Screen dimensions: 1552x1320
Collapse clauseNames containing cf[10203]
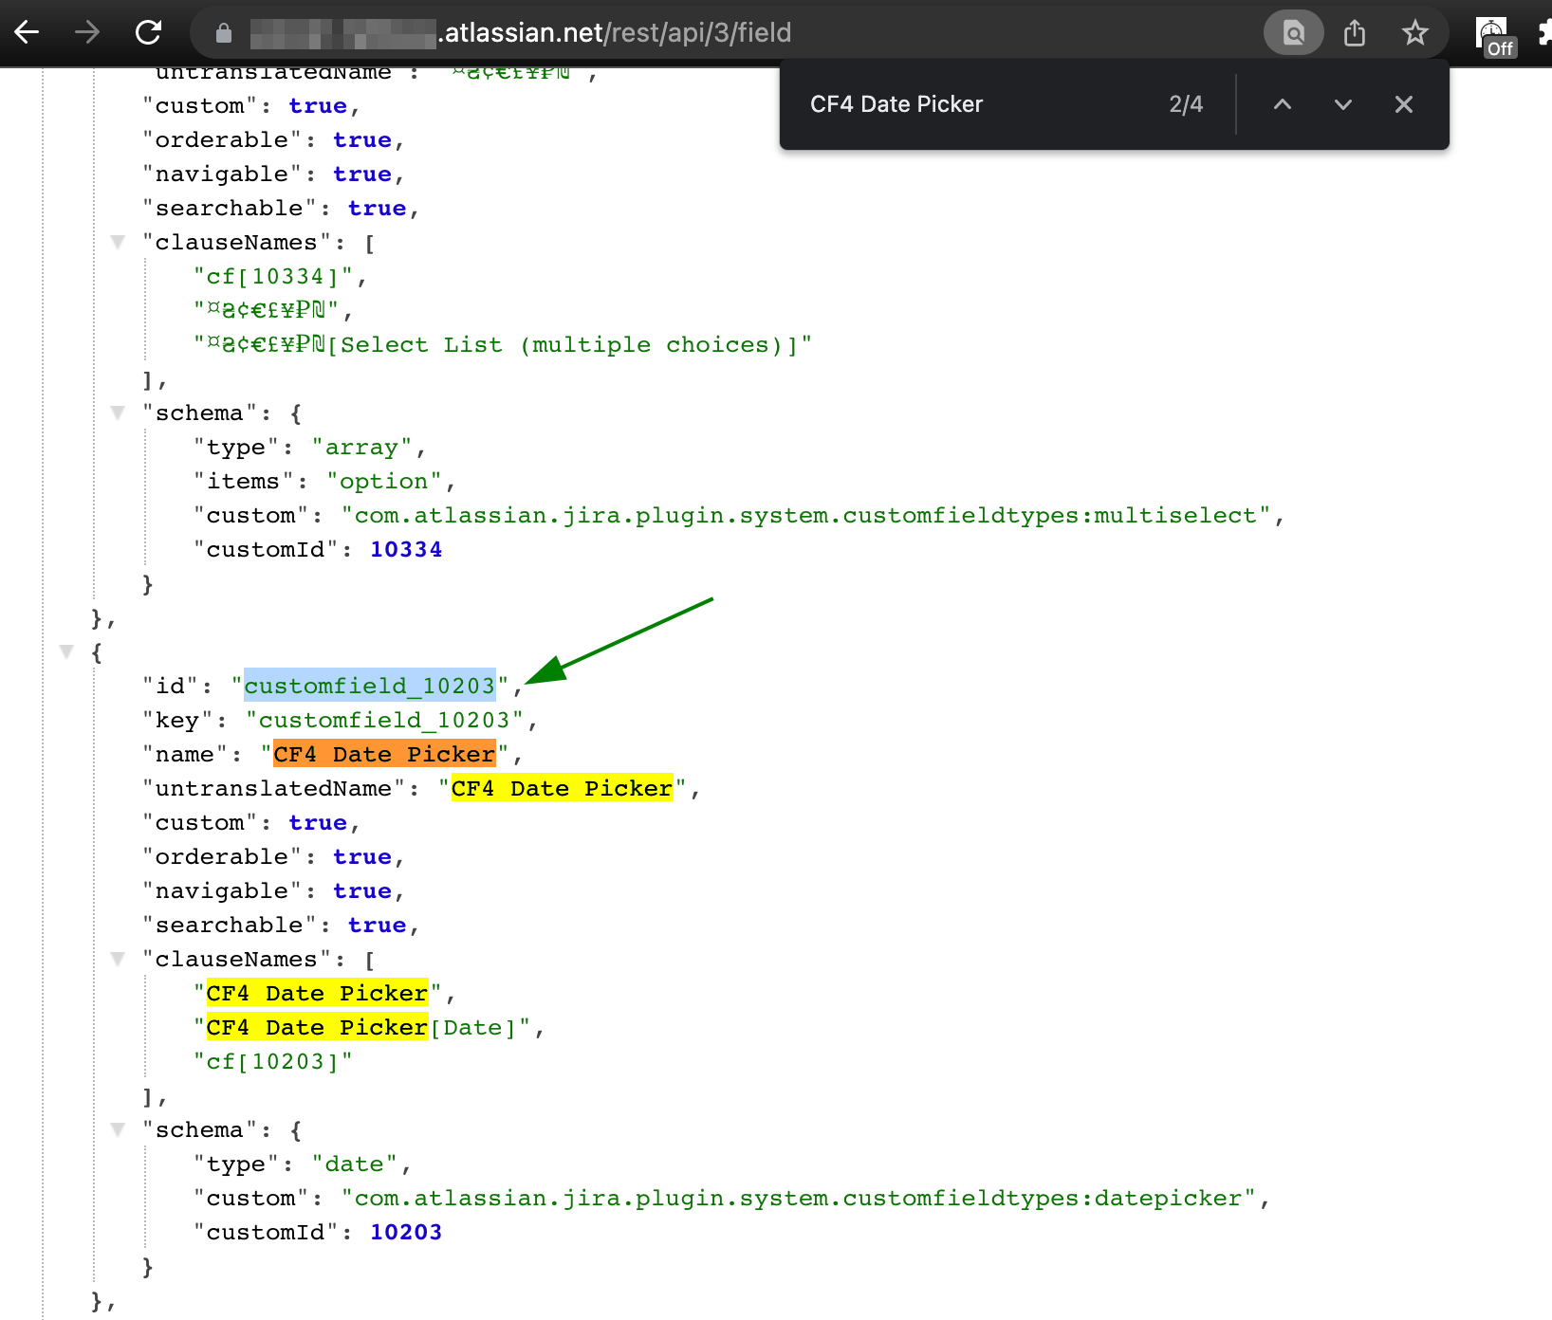coord(118,960)
